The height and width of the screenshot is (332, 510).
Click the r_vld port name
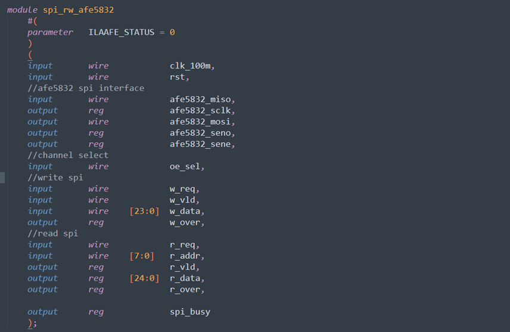coord(182,267)
